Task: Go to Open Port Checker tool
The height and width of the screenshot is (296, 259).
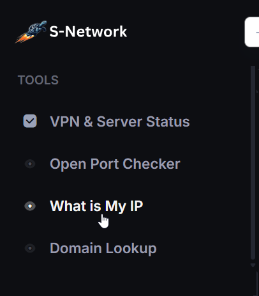Action: click(x=115, y=164)
